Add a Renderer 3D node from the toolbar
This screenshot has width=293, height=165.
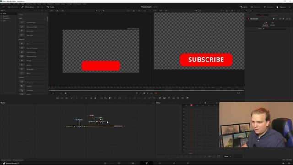187,98
